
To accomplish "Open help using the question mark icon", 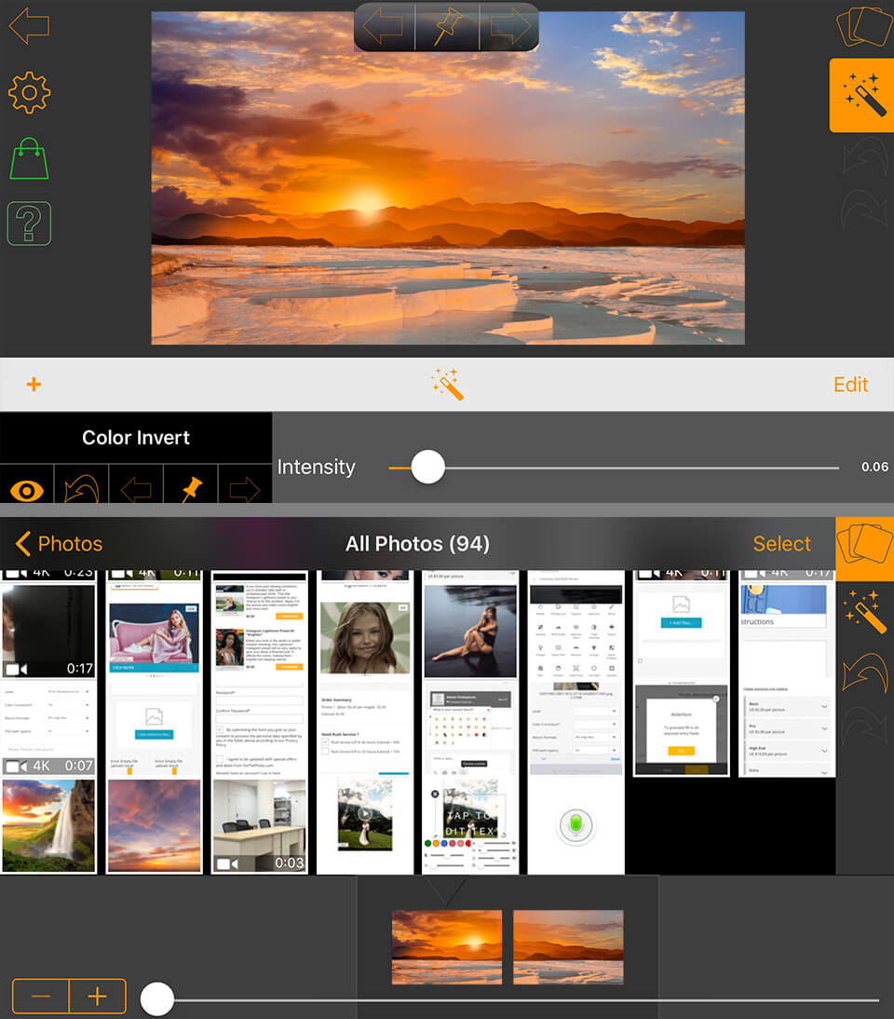I will coord(29,224).
